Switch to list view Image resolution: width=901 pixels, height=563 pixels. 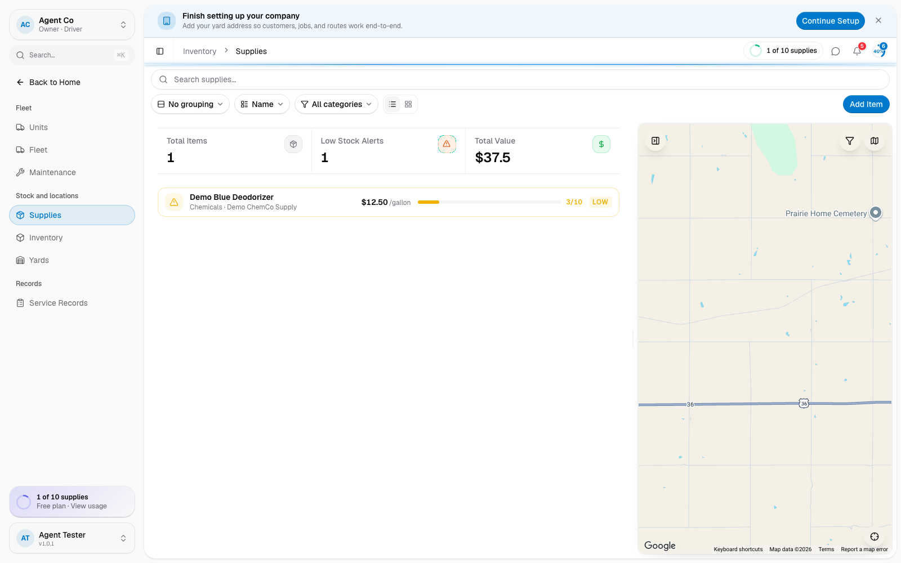coord(392,104)
